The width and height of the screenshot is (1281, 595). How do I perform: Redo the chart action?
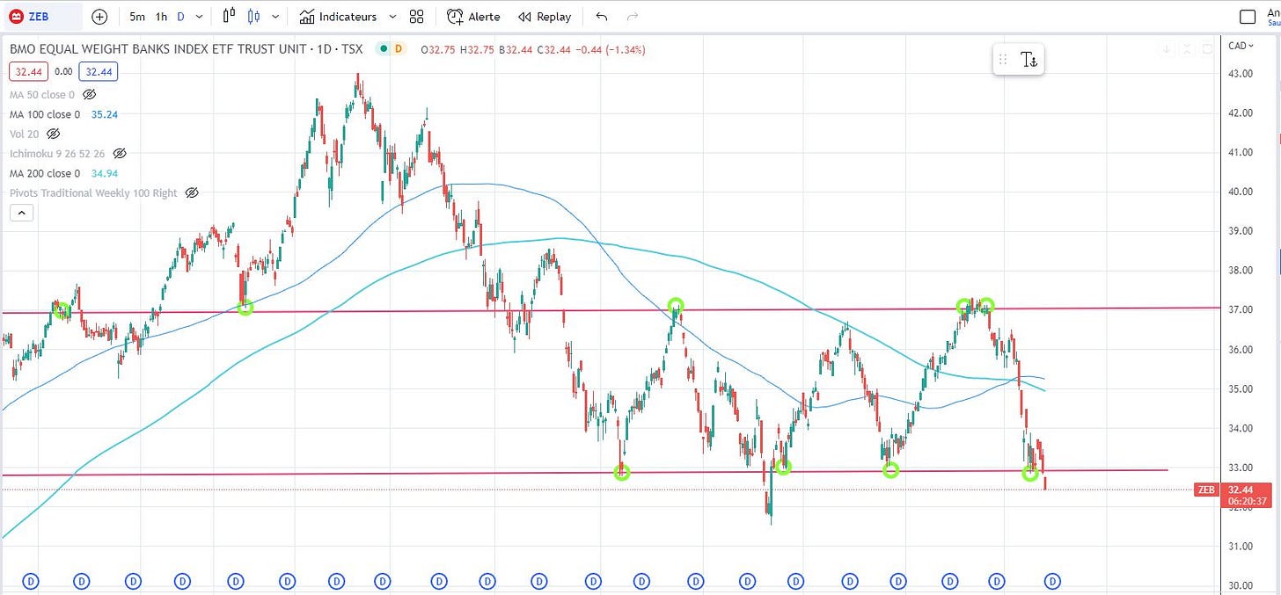pos(633,17)
